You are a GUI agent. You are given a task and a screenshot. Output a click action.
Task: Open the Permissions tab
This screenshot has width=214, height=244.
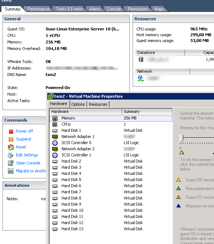pyautogui.click(x=138, y=9)
